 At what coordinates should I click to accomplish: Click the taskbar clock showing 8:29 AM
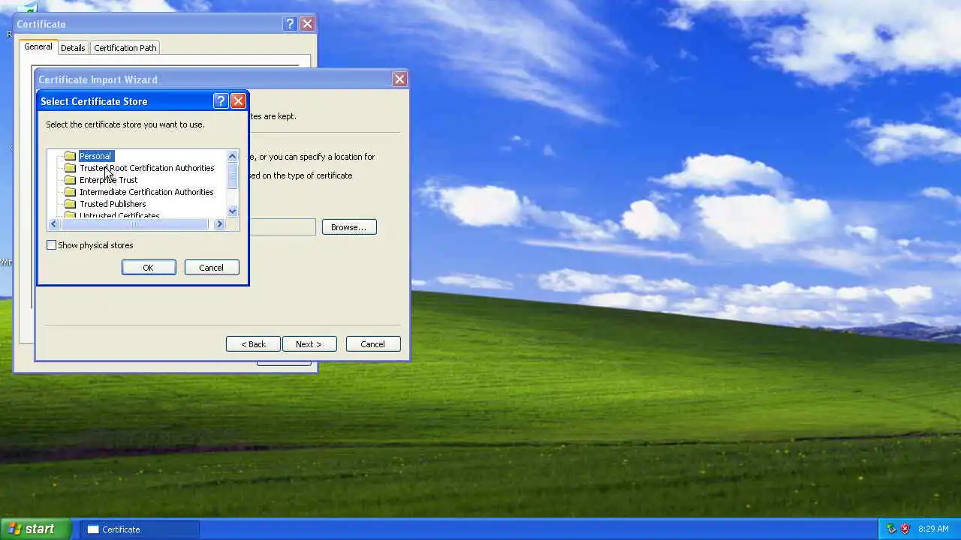[x=933, y=529]
